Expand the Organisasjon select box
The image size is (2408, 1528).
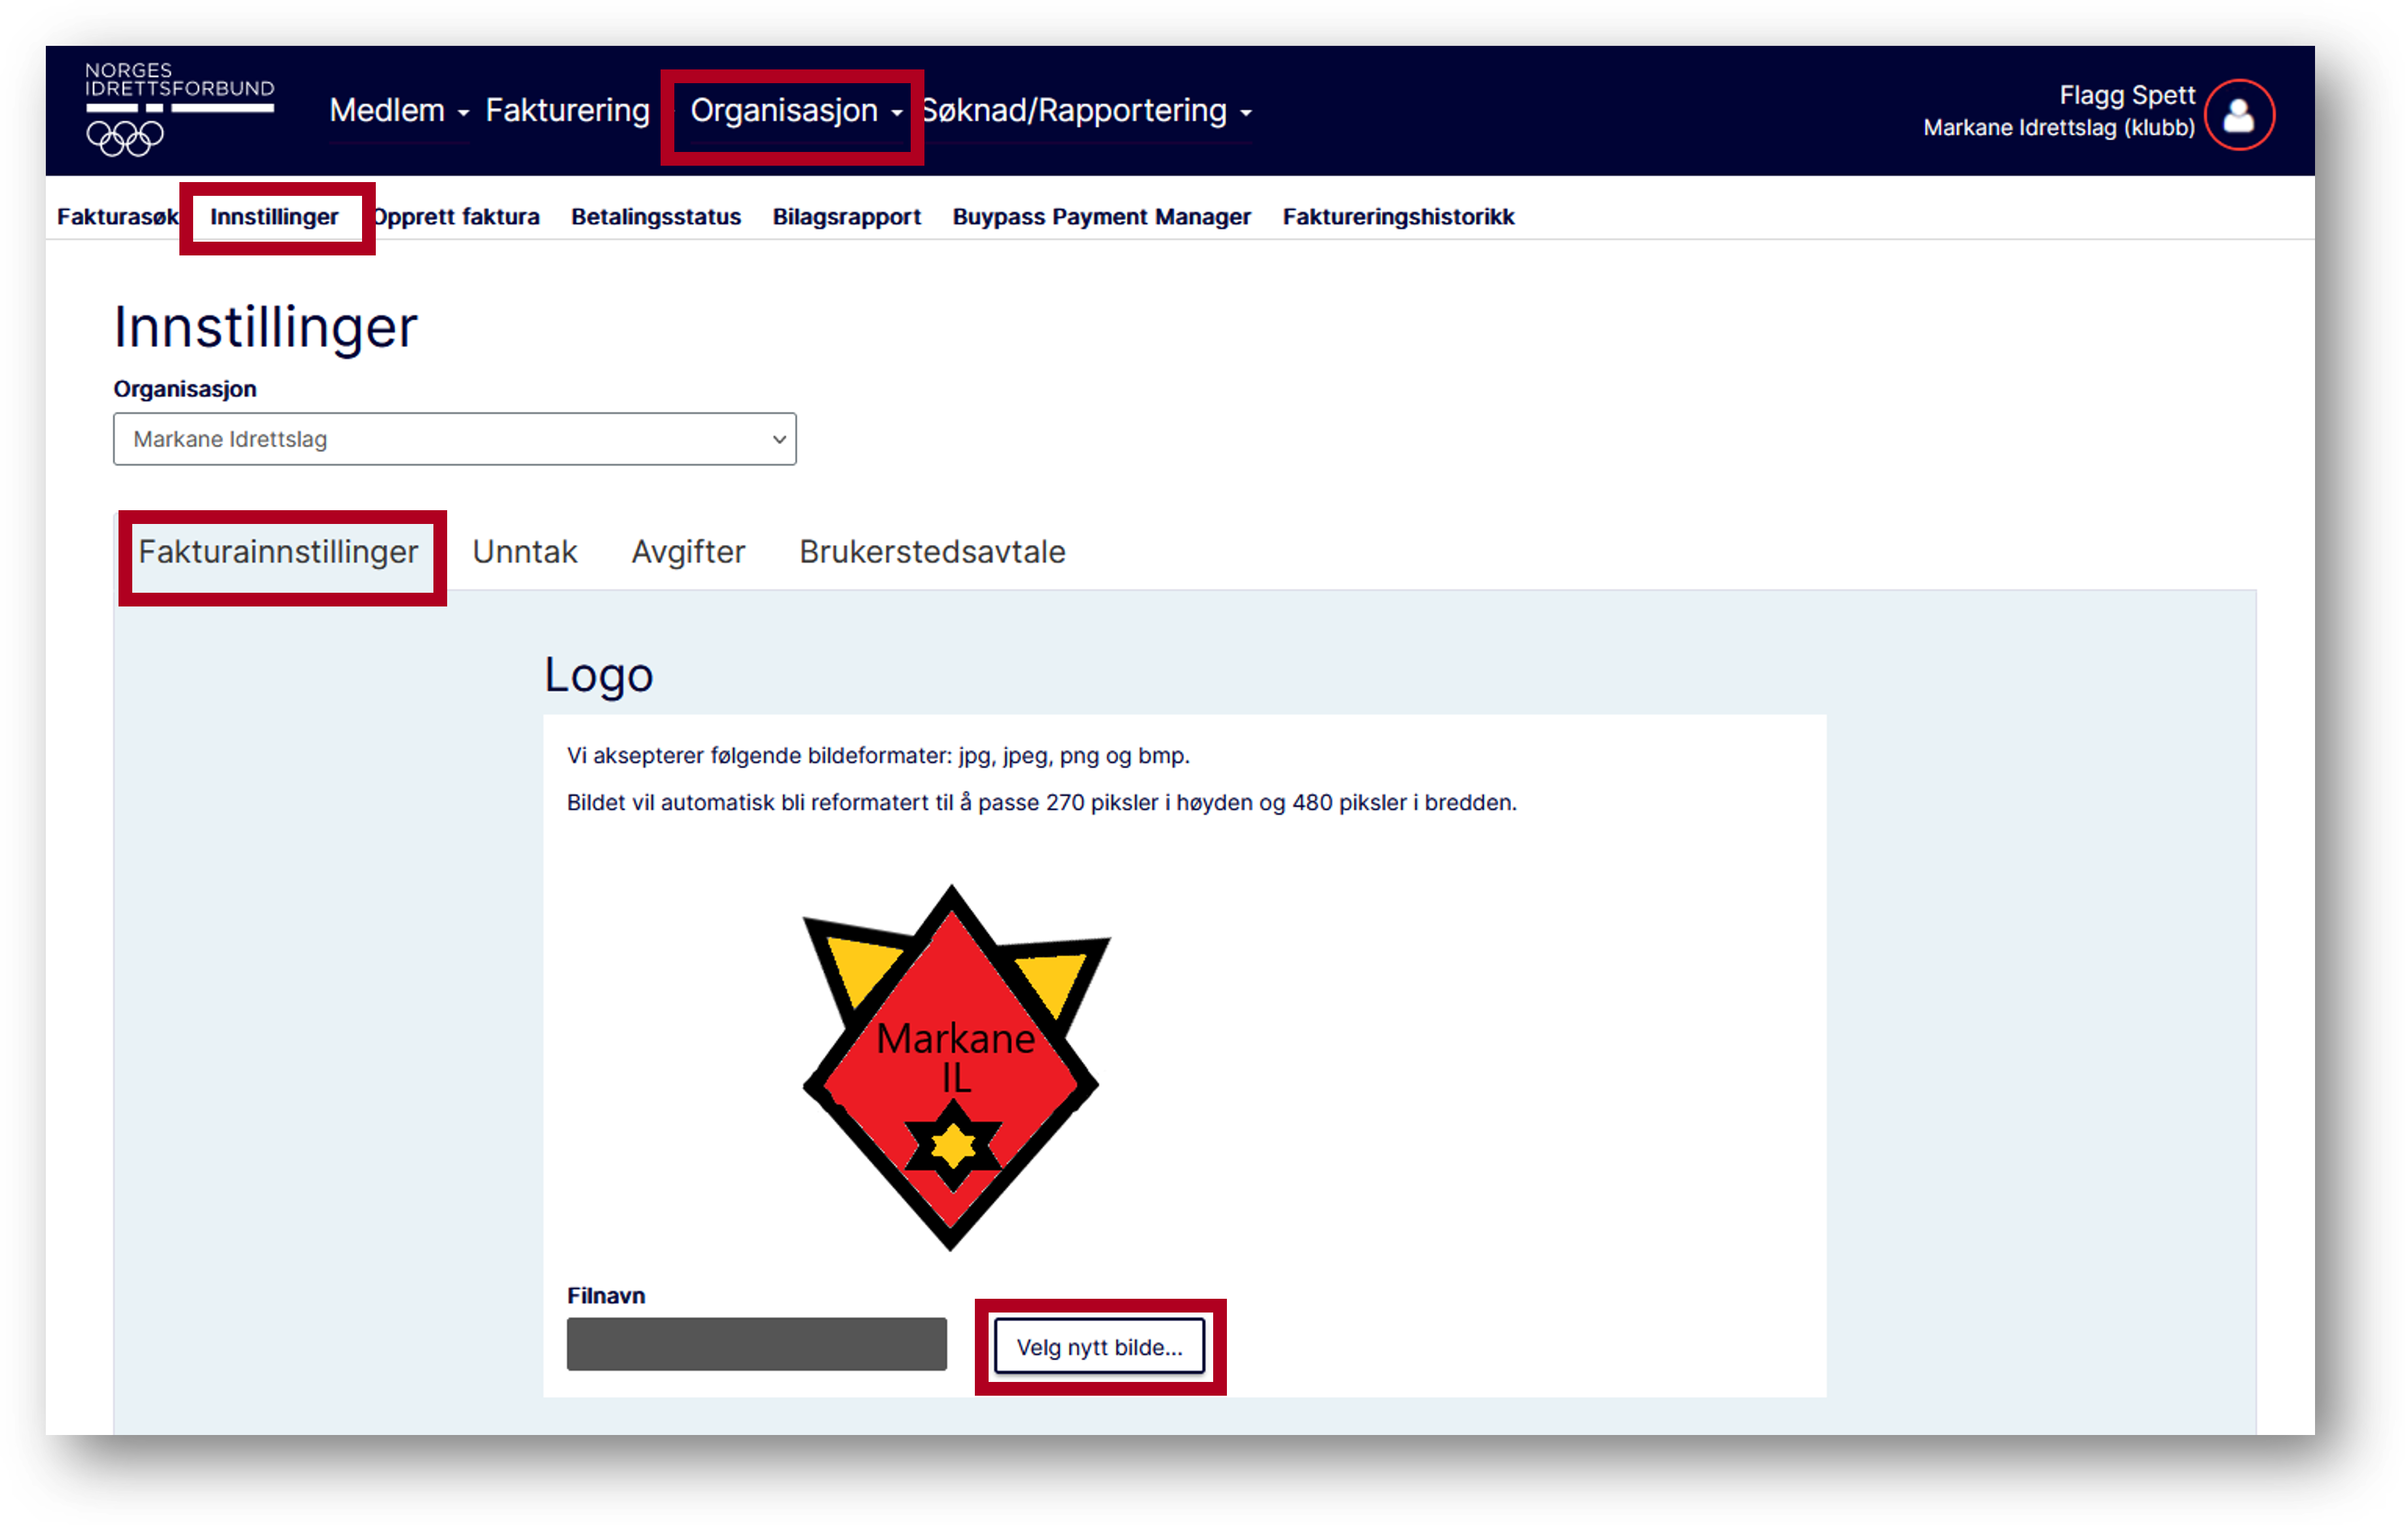tap(454, 438)
